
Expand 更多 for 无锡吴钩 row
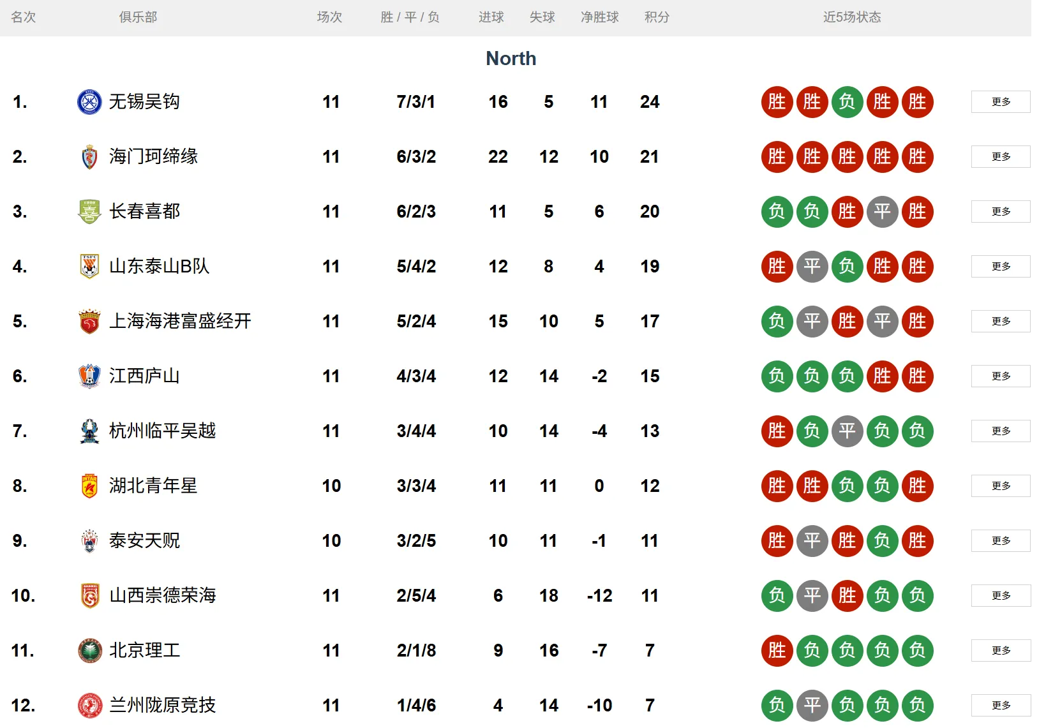[1001, 102]
